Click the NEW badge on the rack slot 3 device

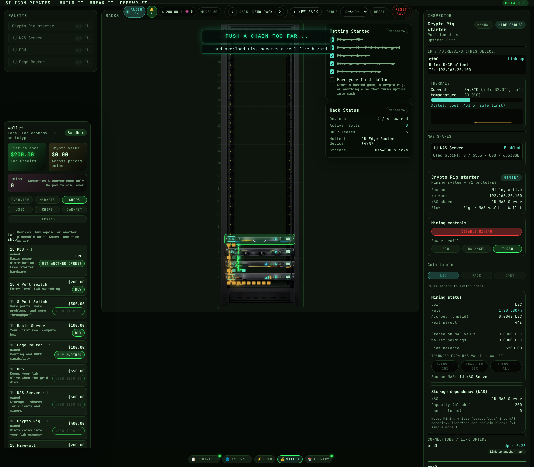click(231, 252)
